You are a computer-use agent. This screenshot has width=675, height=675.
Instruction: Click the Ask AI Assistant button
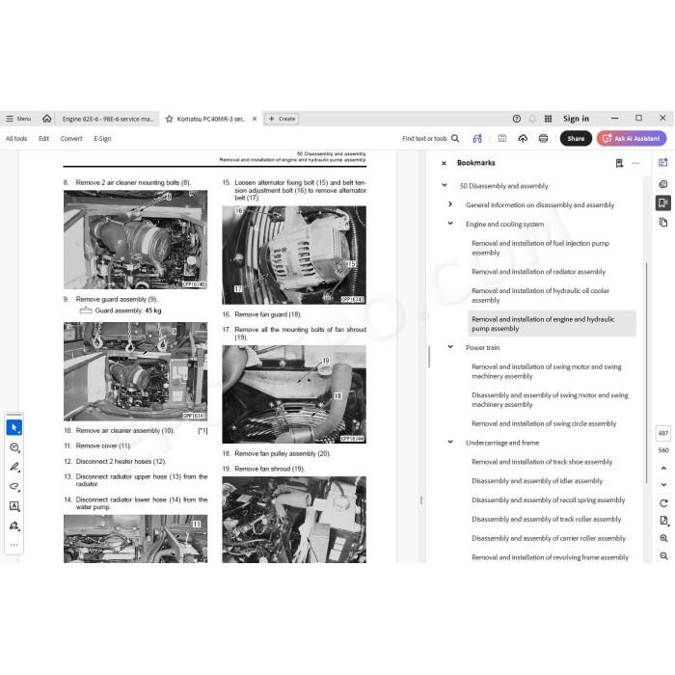tap(632, 139)
